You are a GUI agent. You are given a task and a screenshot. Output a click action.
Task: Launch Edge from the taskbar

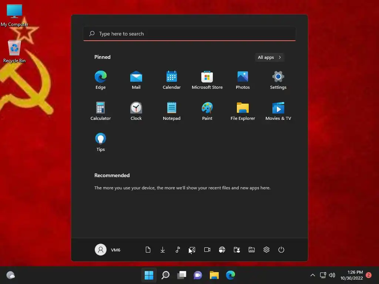click(231, 275)
